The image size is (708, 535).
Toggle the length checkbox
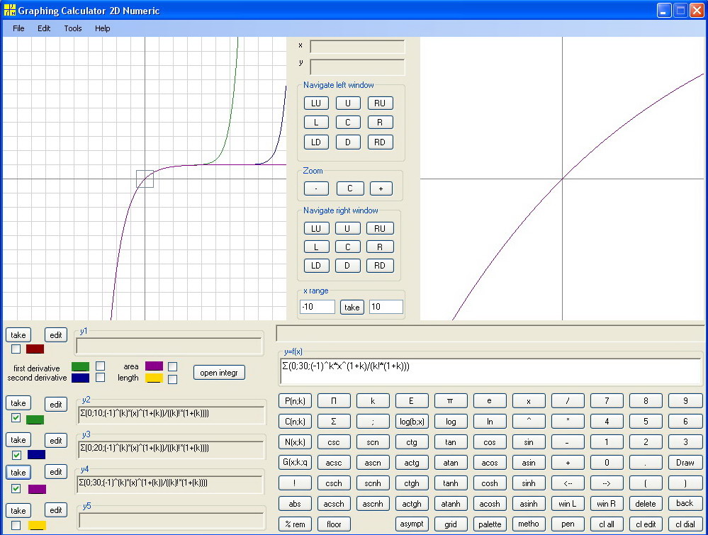pyautogui.click(x=172, y=379)
